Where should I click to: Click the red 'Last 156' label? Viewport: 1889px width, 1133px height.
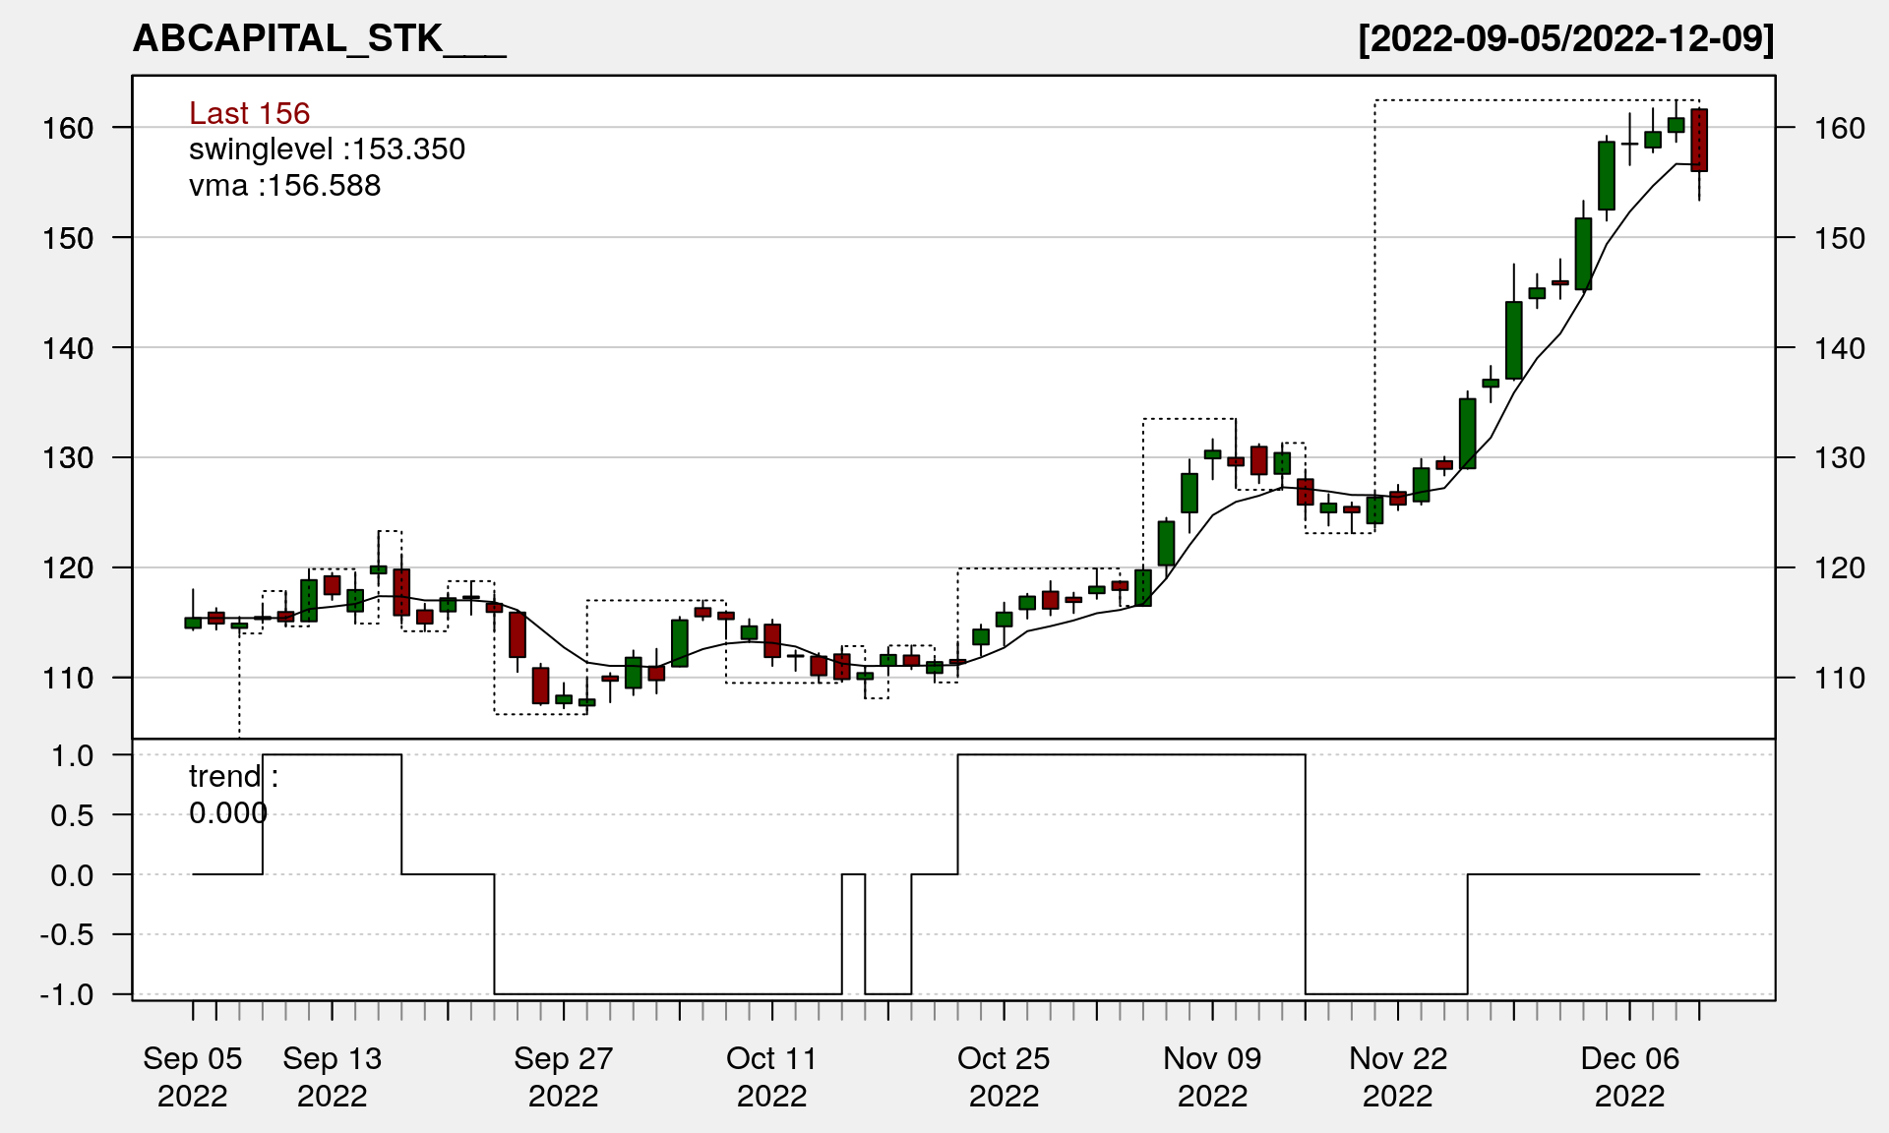(x=249, y=113)
